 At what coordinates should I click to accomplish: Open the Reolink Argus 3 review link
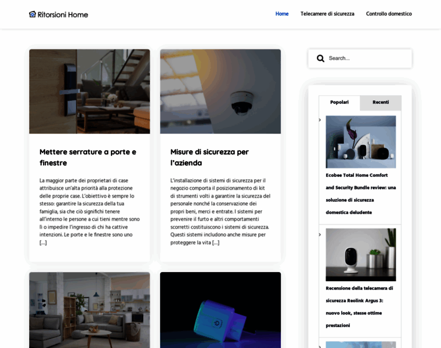(x=359, y=307)
